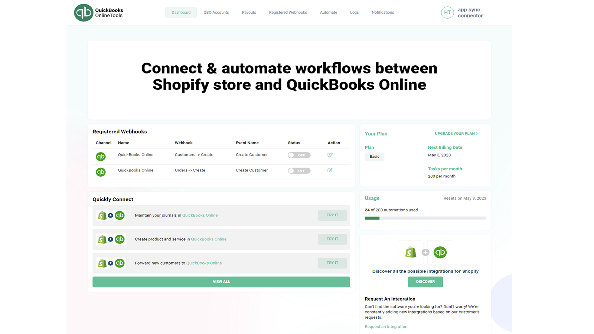This screenshot has width=594, height=334.
Task: Try Maintain your journals integration
Action: [x=332, y=215]
